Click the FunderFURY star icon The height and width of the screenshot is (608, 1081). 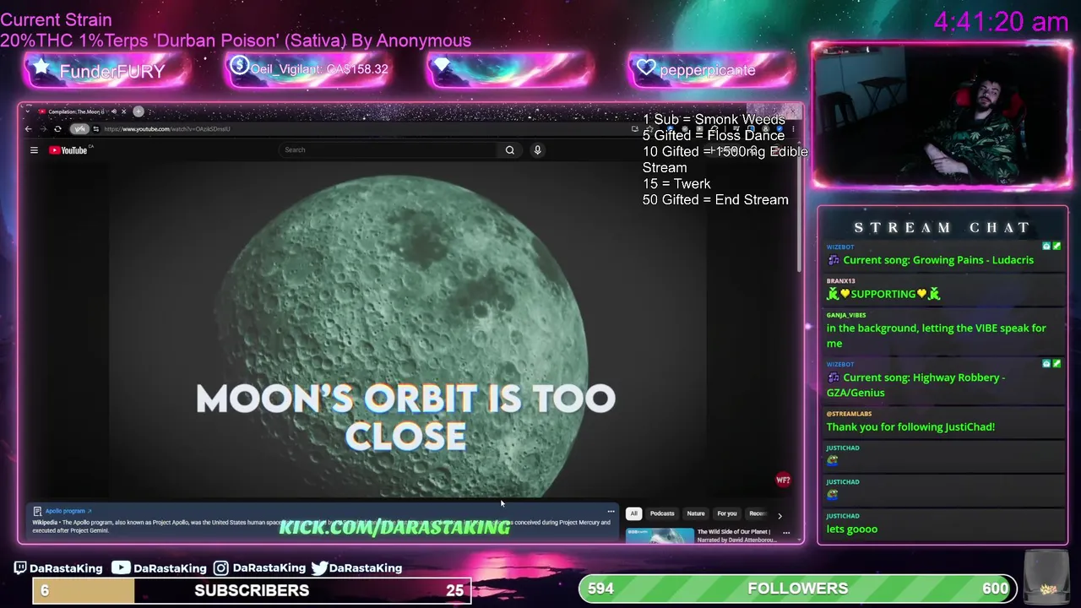coord(41,67)
